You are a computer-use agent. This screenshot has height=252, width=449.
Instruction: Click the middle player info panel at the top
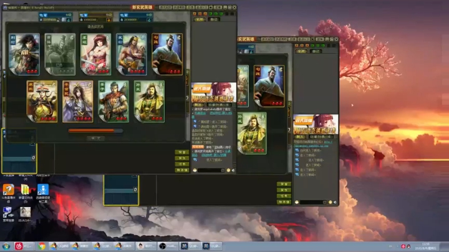[95, 17]
